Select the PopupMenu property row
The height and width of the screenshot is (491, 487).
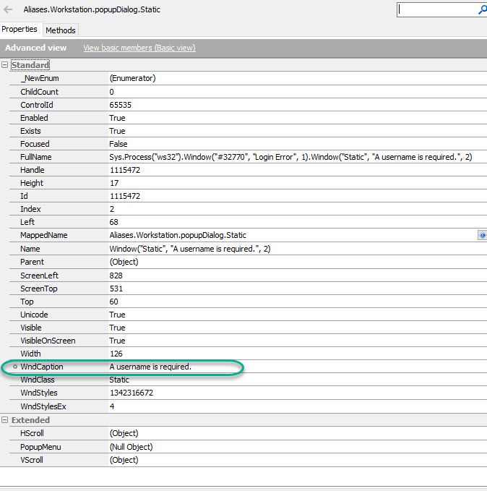[40, 447]
